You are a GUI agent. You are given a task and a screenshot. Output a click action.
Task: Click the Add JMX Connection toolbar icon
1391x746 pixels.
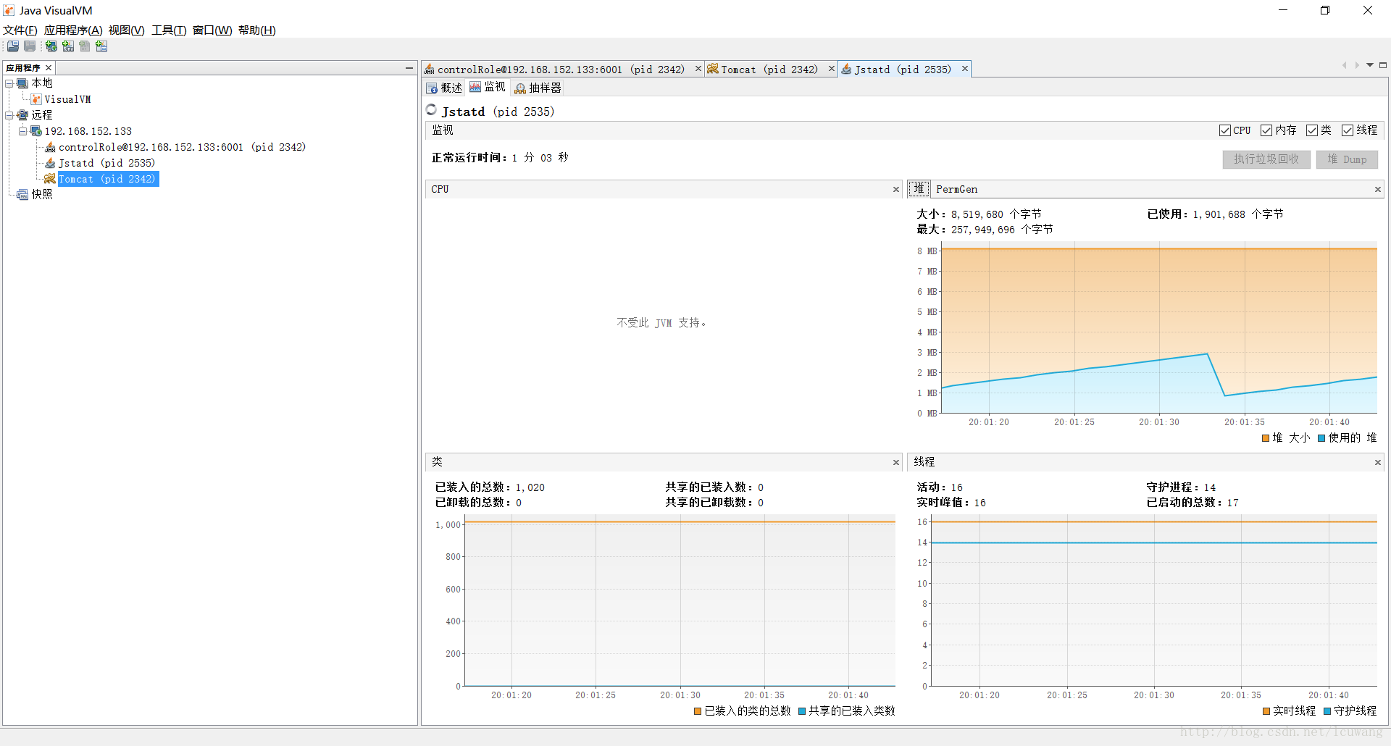pyautogui.click(x=68, y=46)
